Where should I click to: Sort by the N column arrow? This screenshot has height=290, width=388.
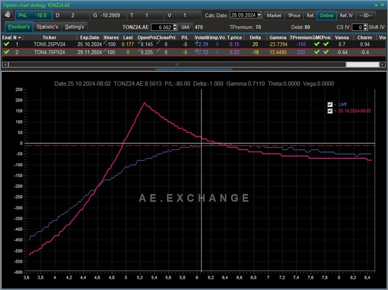tap(20, 38)
